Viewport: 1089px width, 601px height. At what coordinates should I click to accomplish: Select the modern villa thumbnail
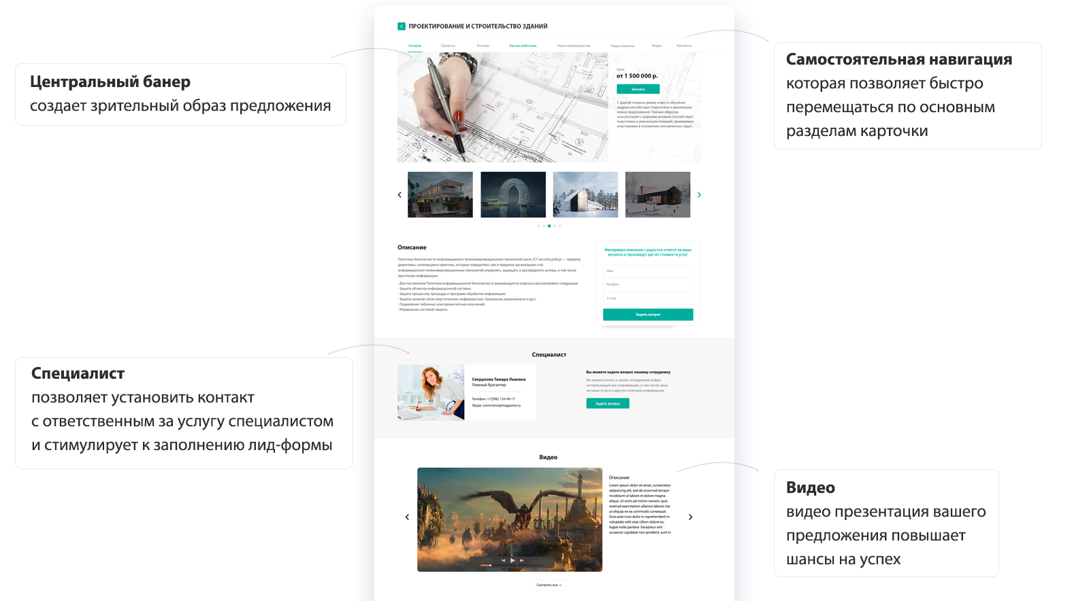pyautogui.click(x=440, y=194)
